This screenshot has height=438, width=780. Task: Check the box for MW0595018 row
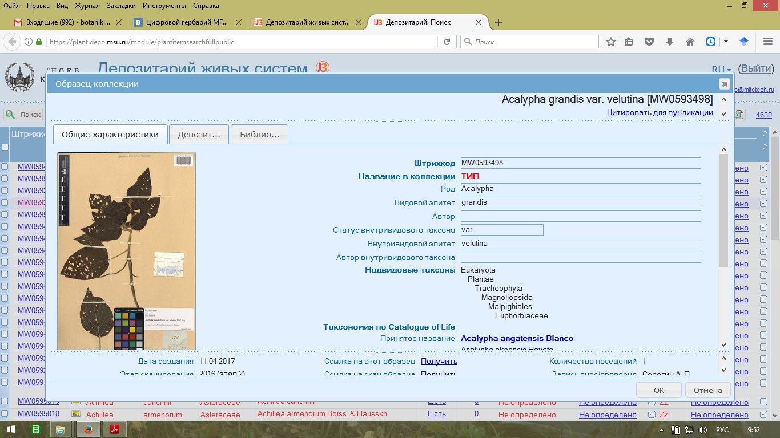[5, 414]
